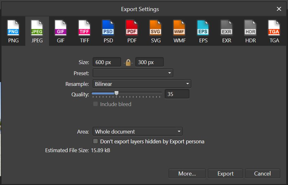Click the Quality slider handle

(x=116, y=93)
